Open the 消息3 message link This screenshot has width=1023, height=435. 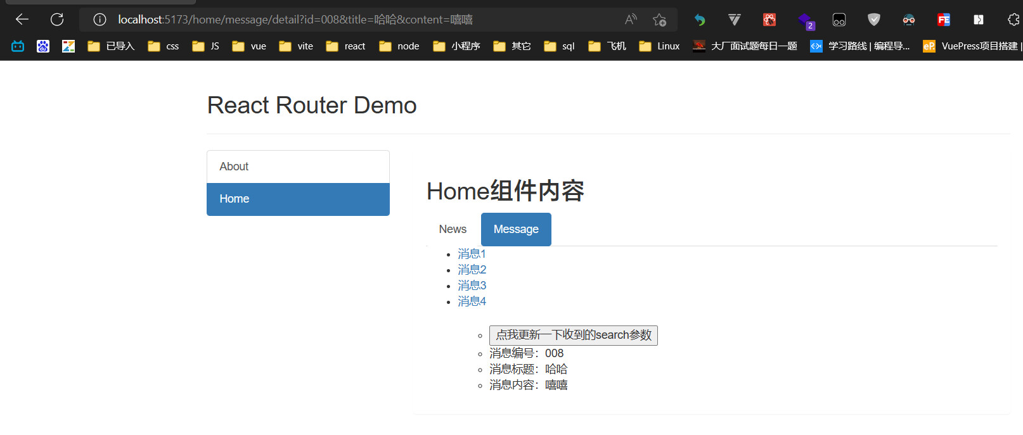[x=472, y=286]
